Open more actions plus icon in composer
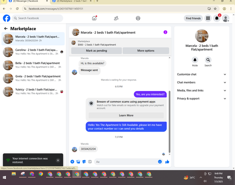This screenshot has width=235, height=185. [x=72, y=162]
